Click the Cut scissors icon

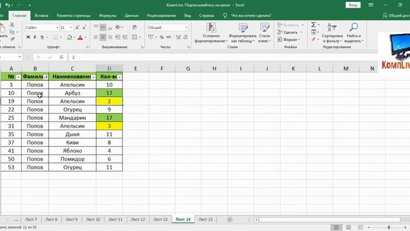tap(12, 24)
